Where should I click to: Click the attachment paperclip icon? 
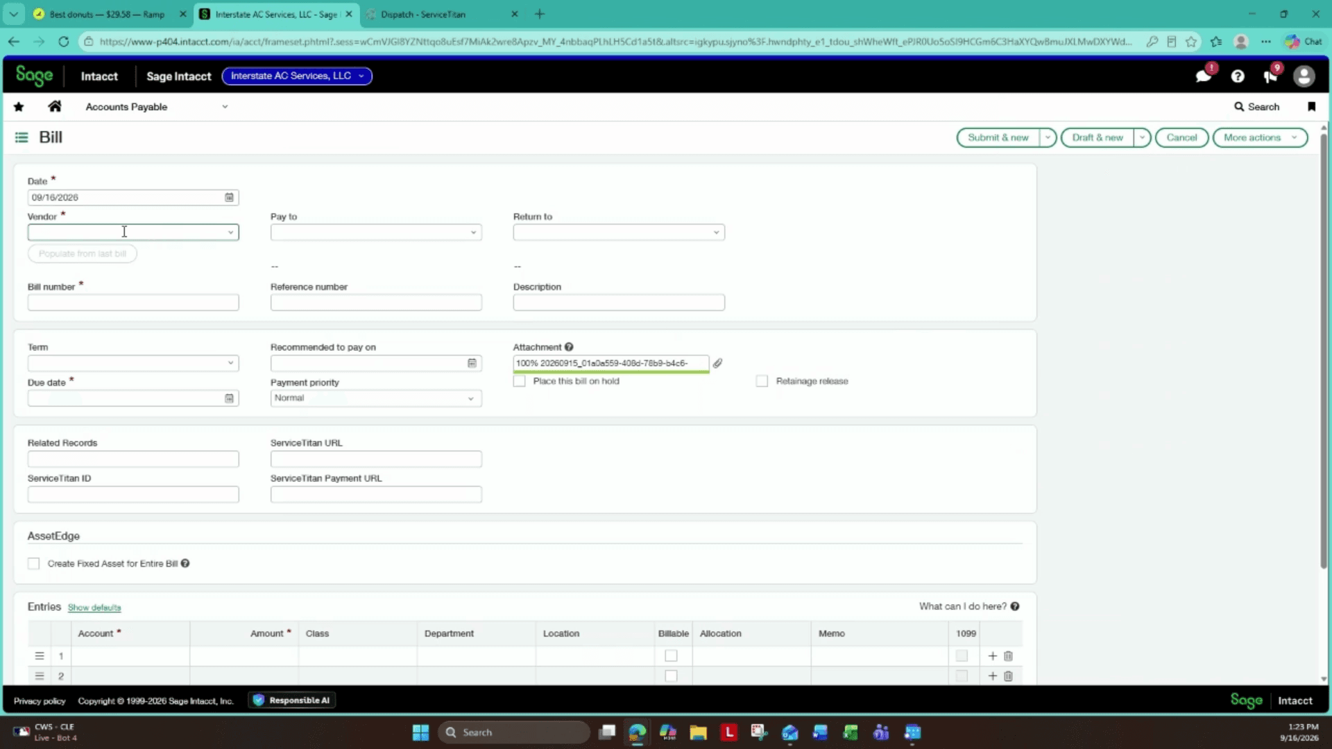pyautogui.click(x=718, y=363)
